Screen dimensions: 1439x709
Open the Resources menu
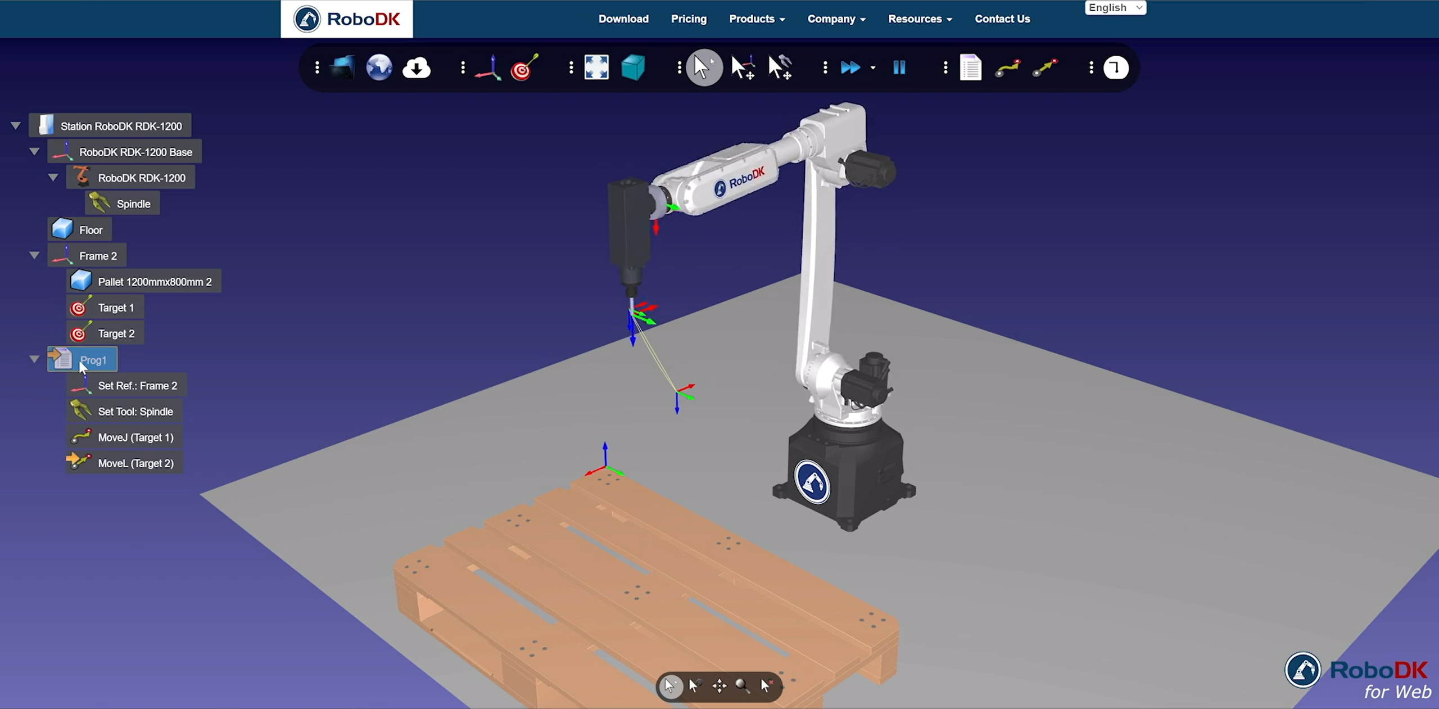click(920, 19)
